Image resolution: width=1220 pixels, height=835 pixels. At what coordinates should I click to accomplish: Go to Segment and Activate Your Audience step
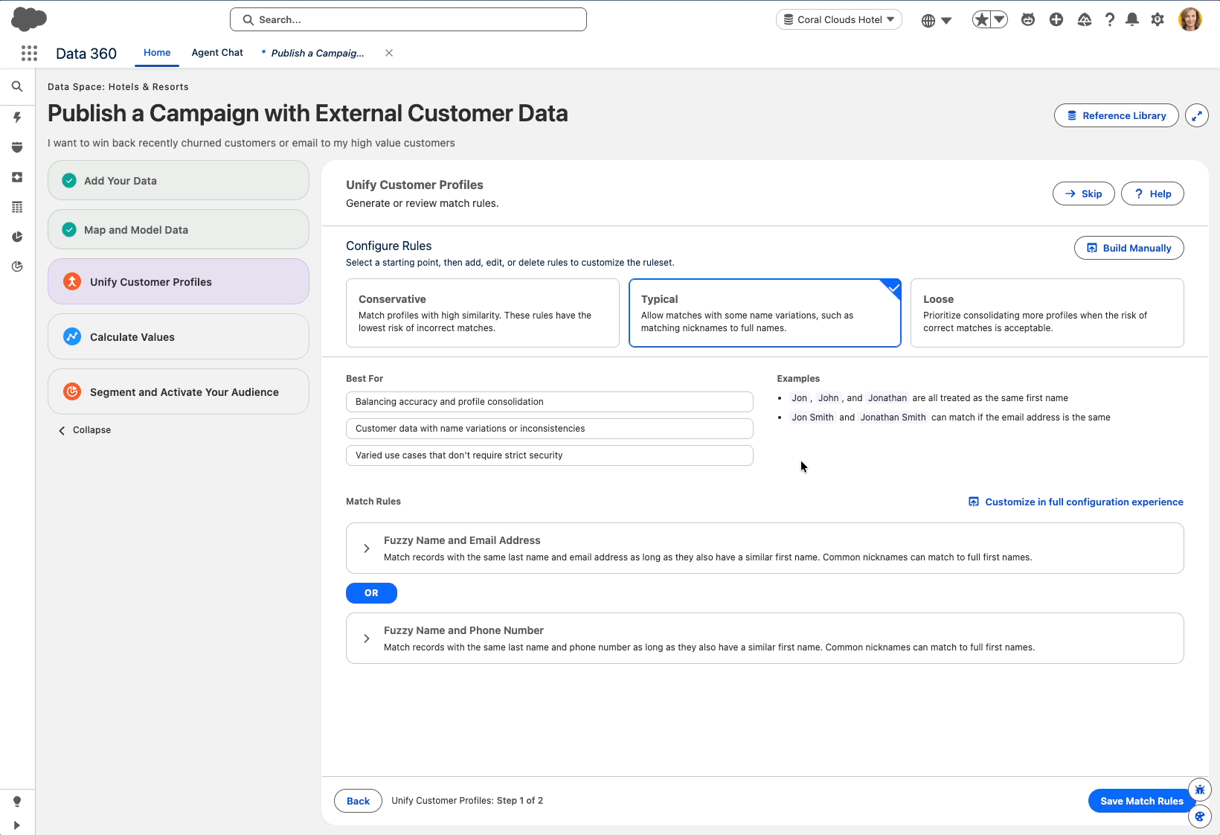tap(179, 391)
